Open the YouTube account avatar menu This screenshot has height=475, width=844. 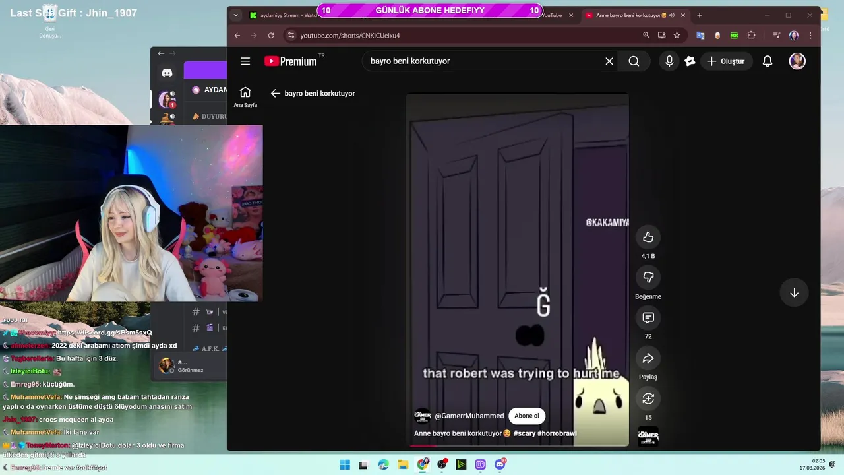[x=797, y=61]
